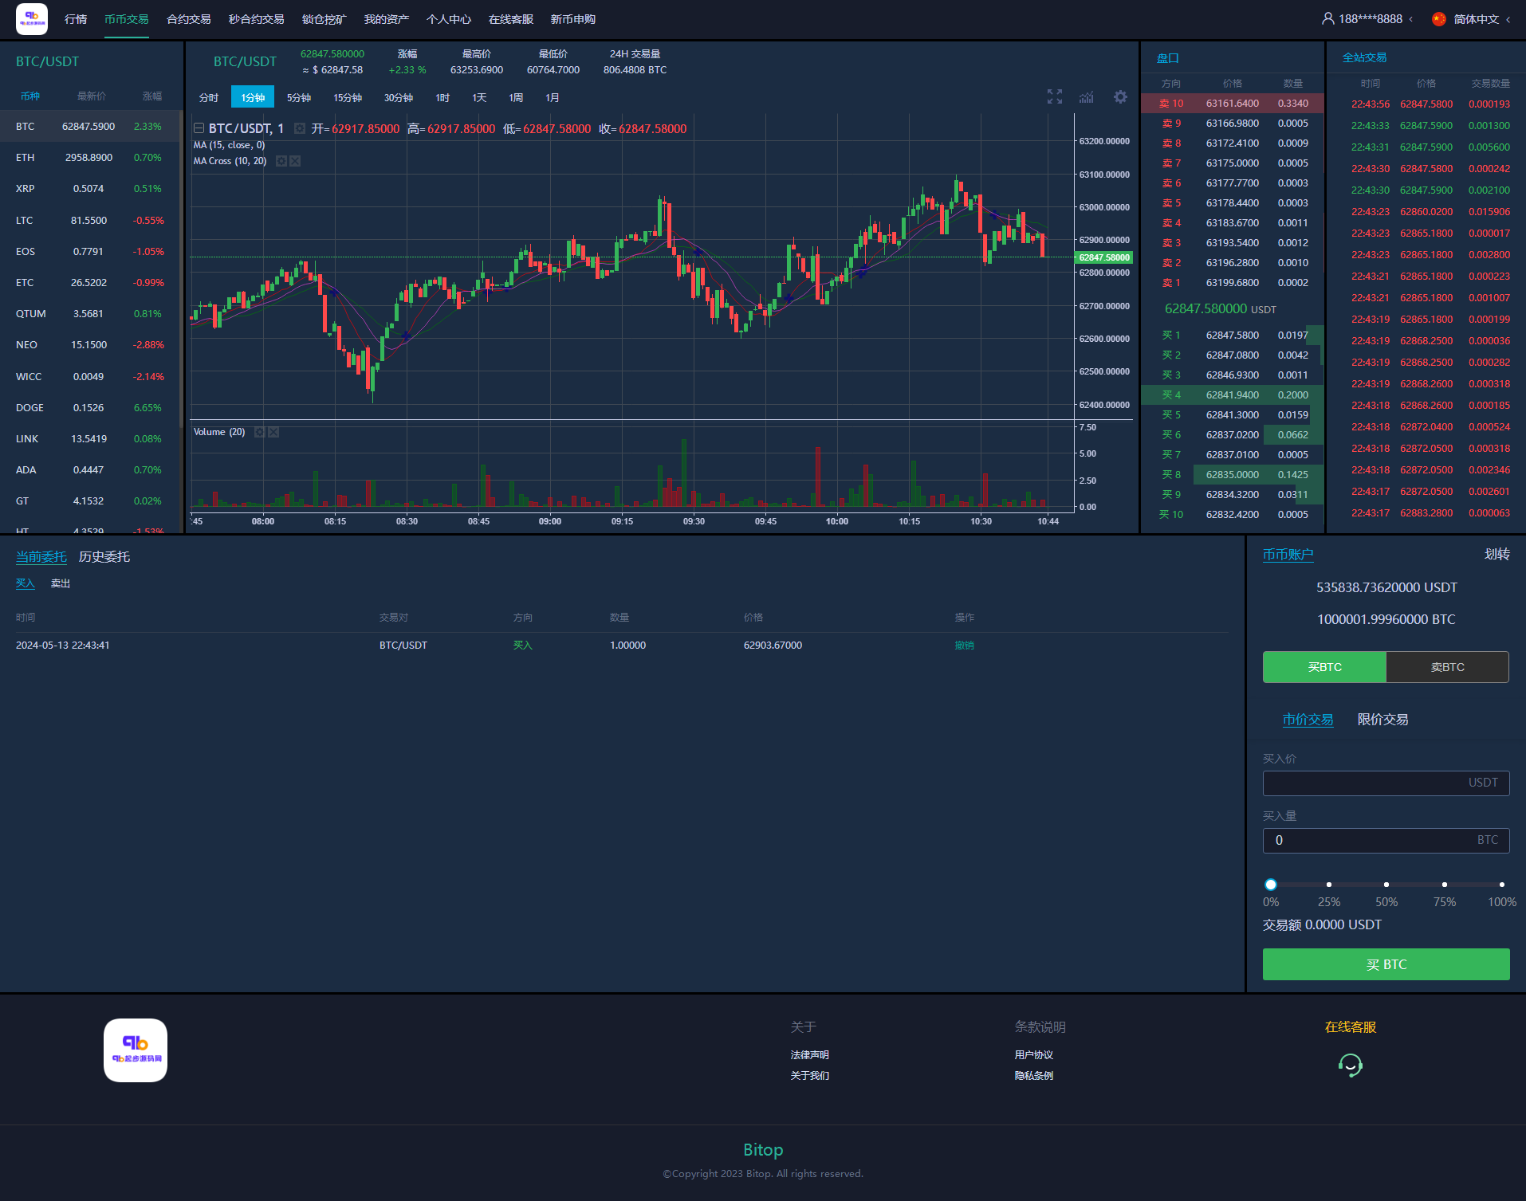Set amount slider to 50% mark
This screenshot has width=1526, height=1201.
coord(1386,885)
